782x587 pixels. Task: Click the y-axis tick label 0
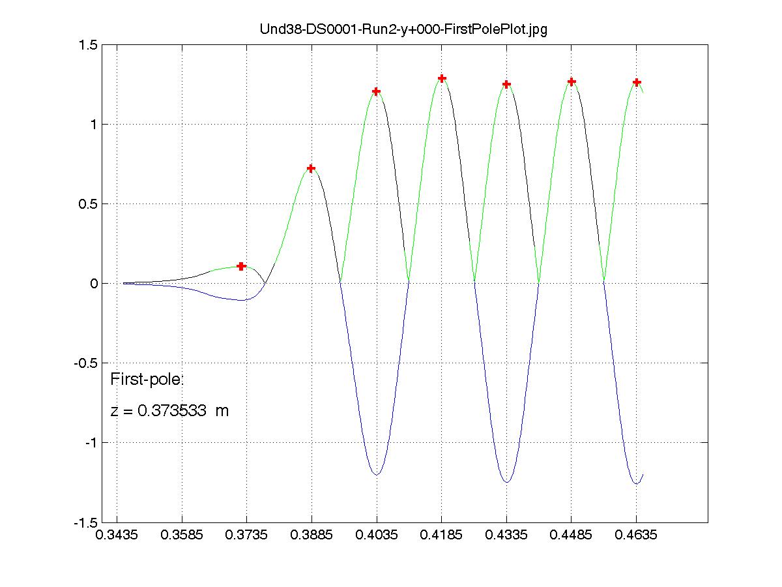click(x=95, y=284)
